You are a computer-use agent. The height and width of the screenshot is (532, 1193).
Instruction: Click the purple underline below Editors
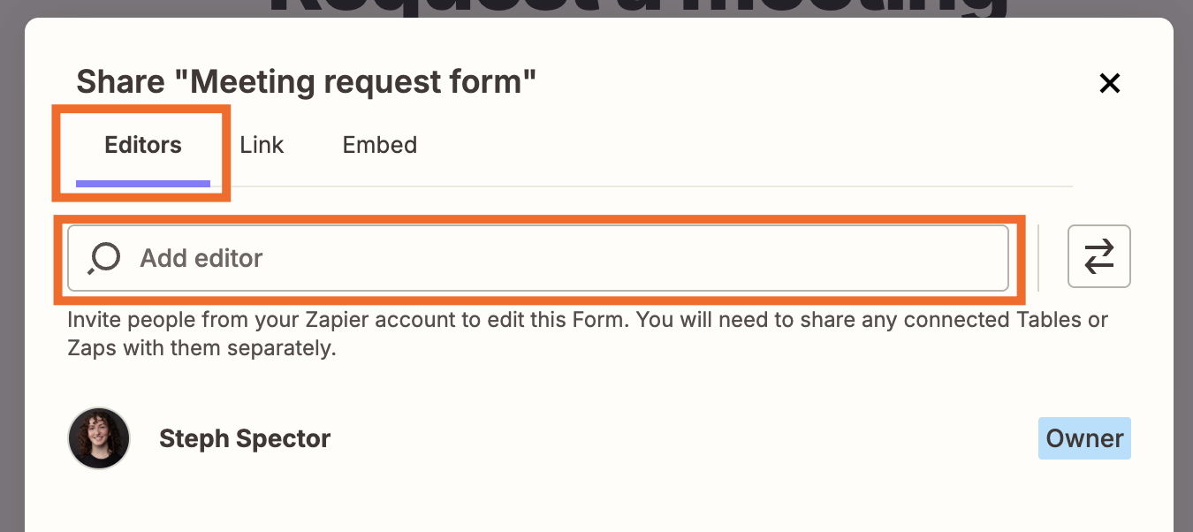141,181
